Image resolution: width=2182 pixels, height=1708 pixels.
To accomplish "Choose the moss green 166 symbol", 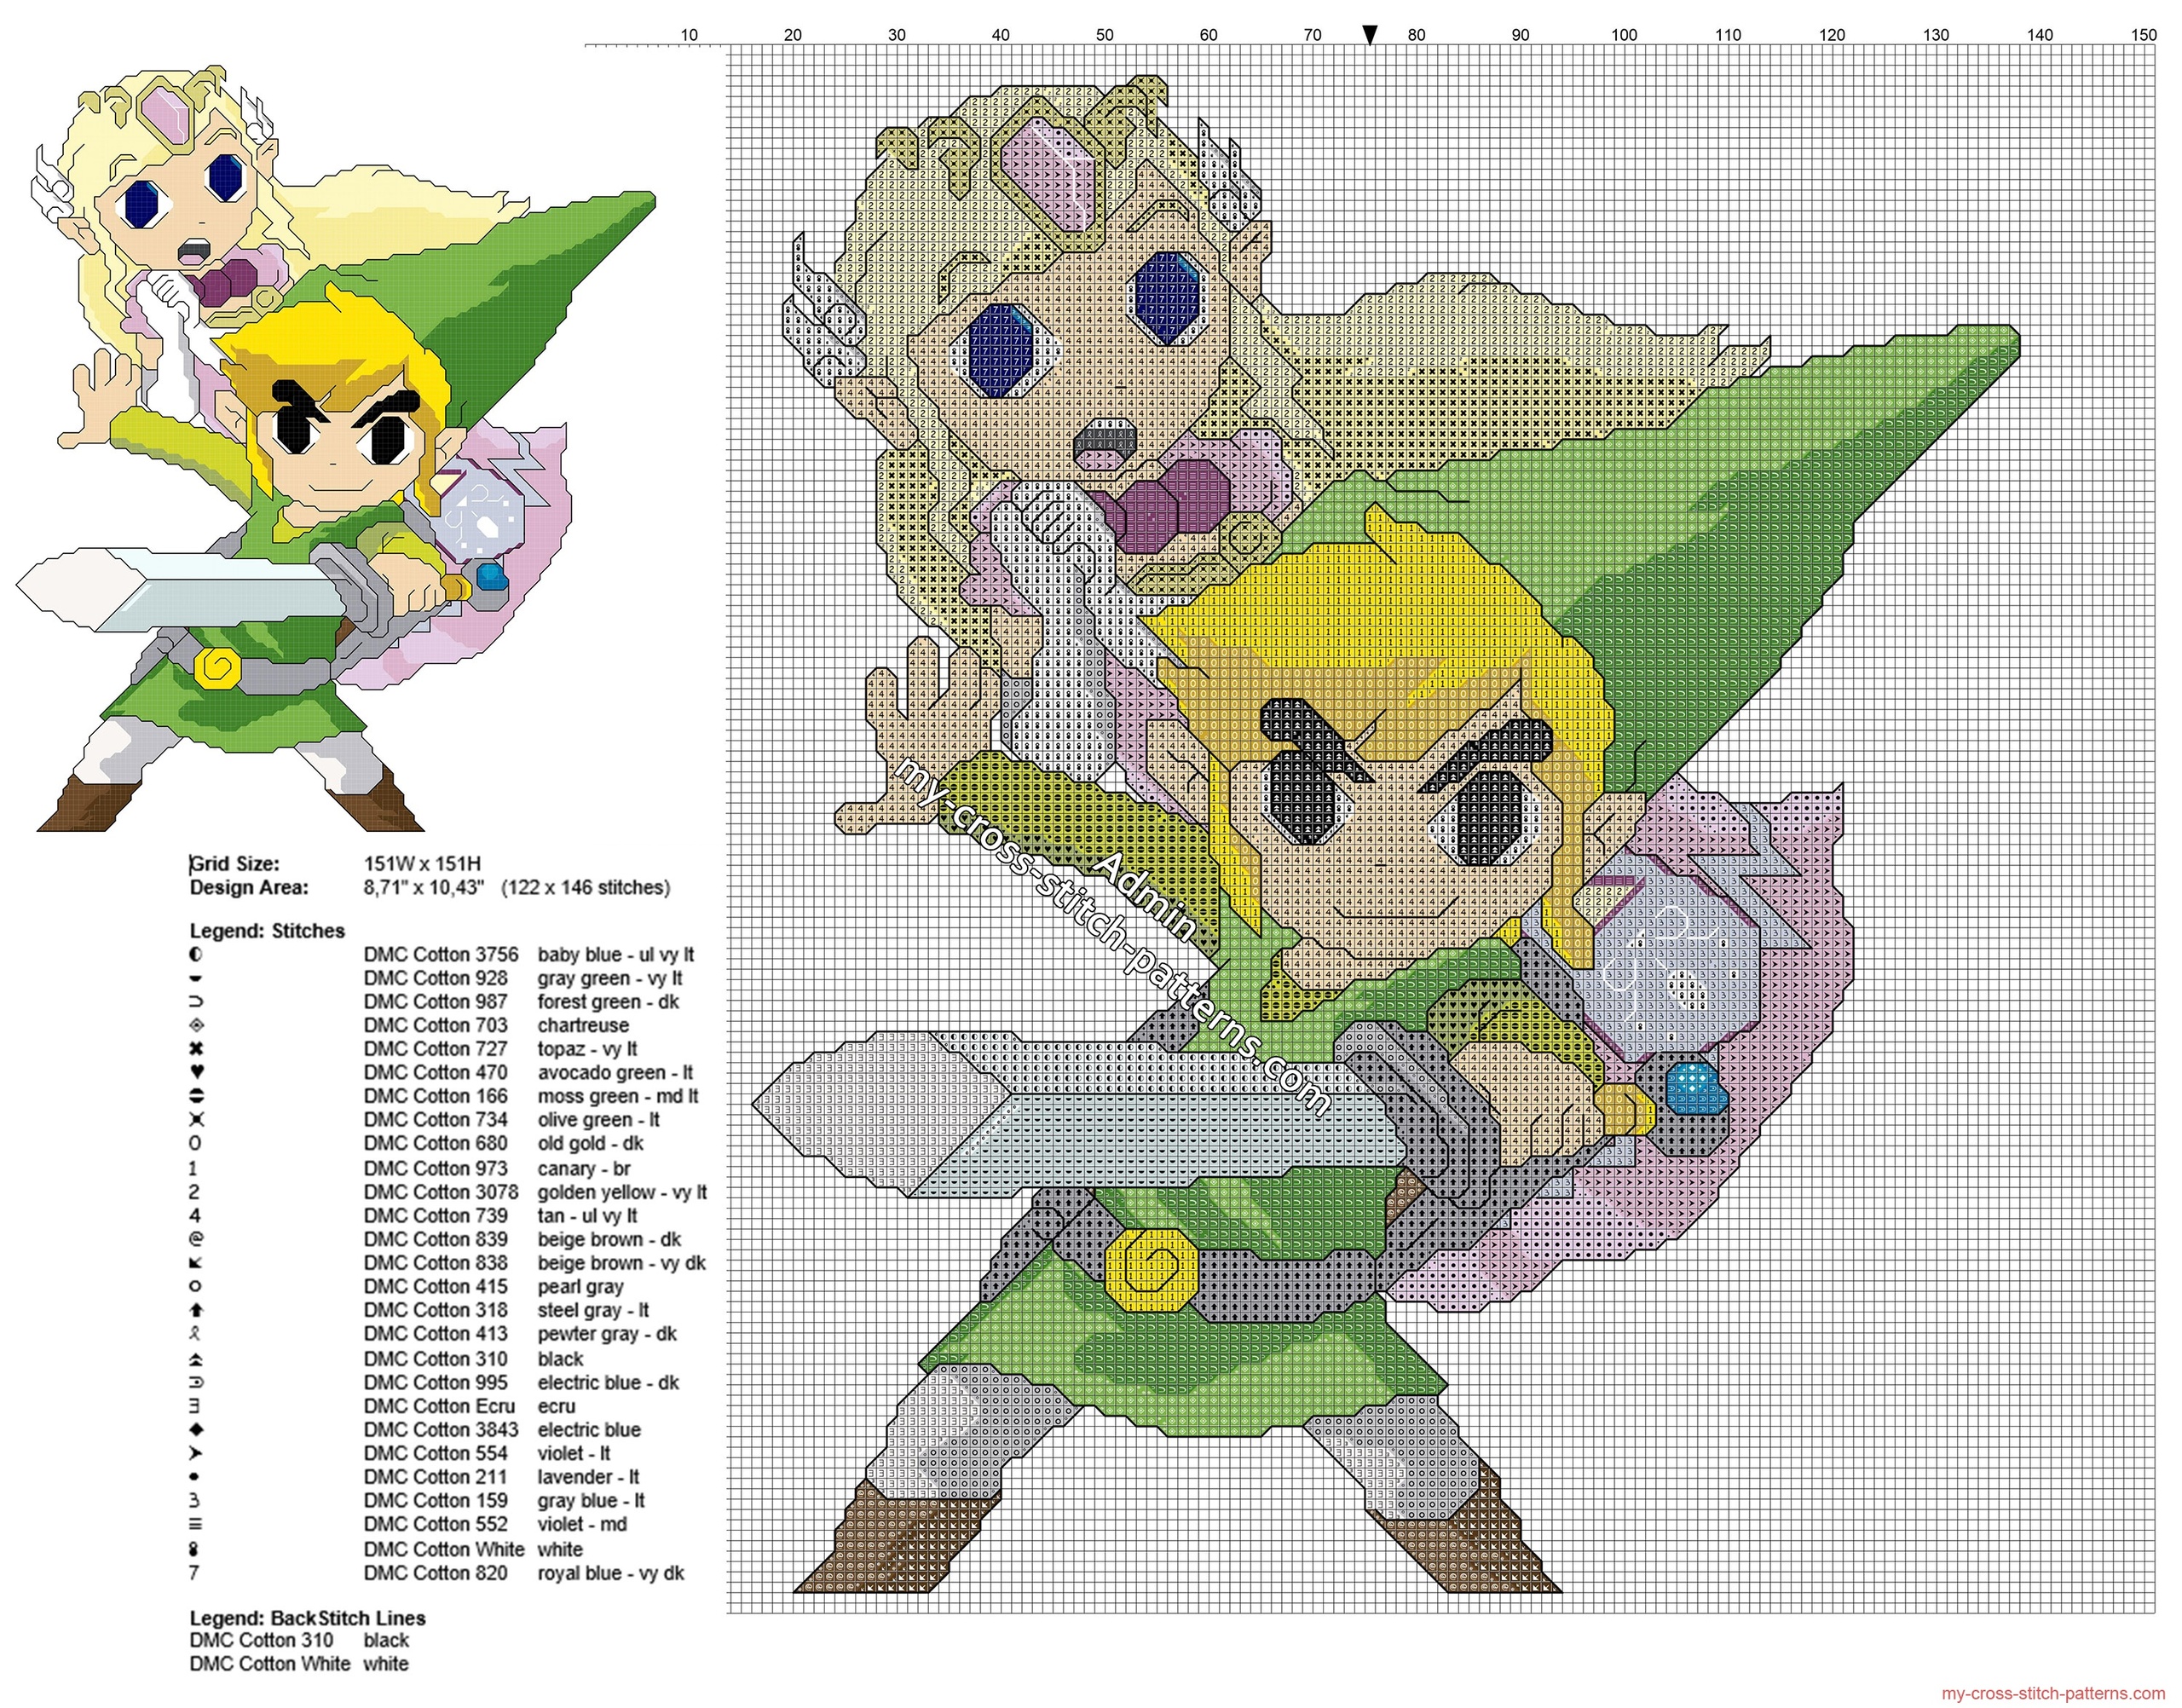I will (x=195, y=1096).
